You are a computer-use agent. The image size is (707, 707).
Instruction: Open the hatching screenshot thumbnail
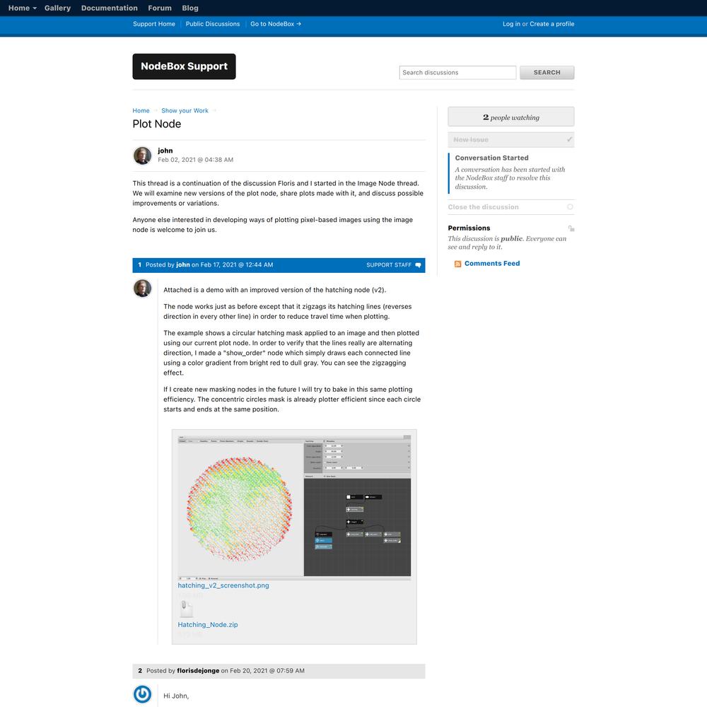tap(294, 507)
